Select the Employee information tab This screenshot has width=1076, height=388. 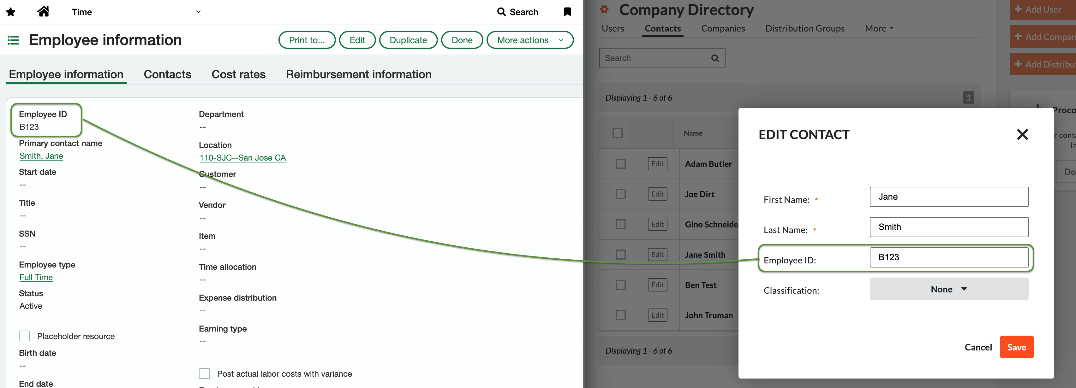(x=66, y=74)
